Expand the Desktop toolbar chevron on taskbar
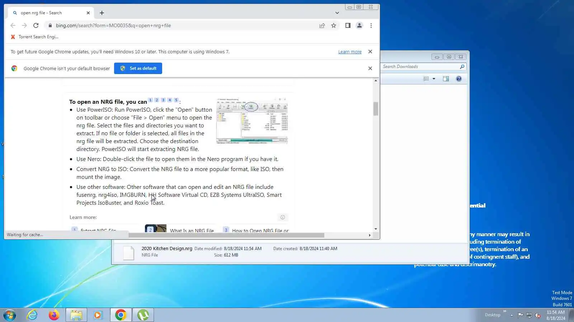 [505, 311]
